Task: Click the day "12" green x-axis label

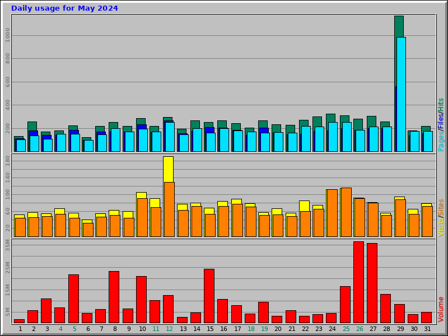Action: point(170,329)
